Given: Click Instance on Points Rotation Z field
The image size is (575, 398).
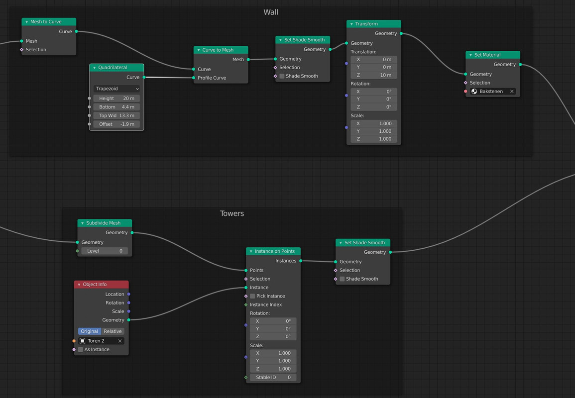Looking at the screenshot, I should click(x=273, y=336).
